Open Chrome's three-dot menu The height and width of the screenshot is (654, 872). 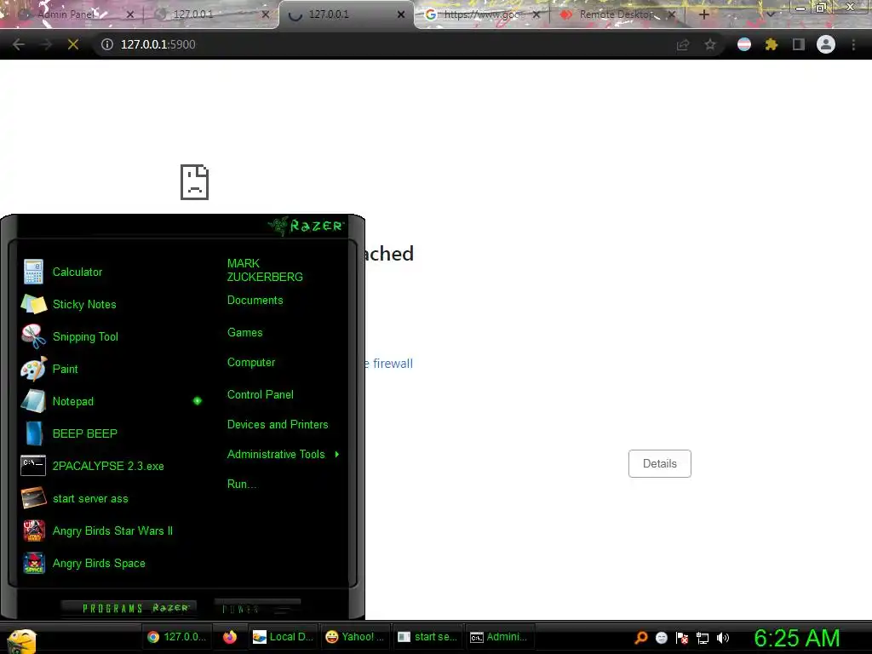click(853, 44)
